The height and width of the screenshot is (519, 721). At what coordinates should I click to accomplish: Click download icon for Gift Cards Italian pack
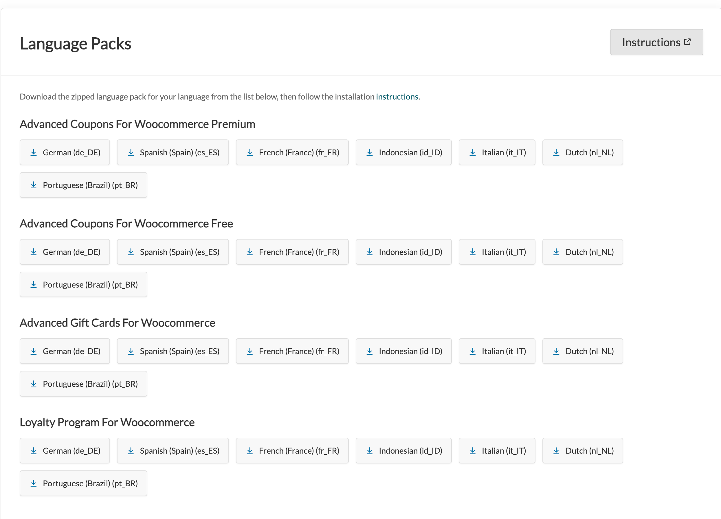coord(473,351)
